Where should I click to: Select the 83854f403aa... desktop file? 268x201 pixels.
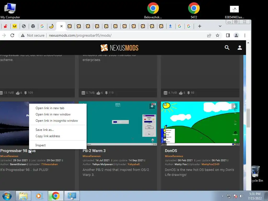point(234,12)
